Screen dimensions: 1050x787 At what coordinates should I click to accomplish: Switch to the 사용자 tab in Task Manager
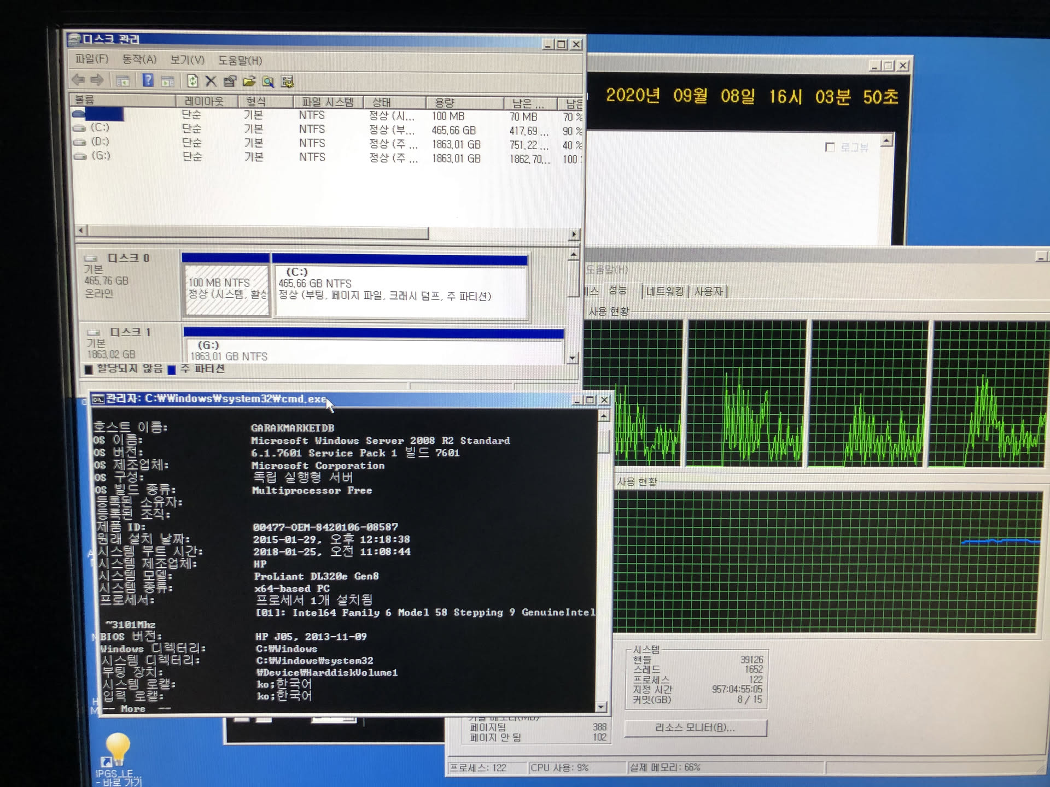tap(708, 291)
